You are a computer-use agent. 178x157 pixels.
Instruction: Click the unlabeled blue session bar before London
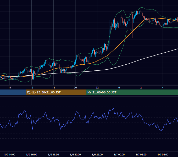(13, 92)
